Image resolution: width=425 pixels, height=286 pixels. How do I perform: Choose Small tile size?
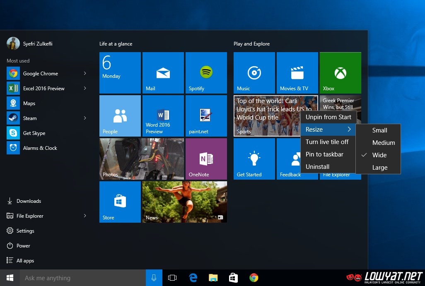(x=379, y=130)
